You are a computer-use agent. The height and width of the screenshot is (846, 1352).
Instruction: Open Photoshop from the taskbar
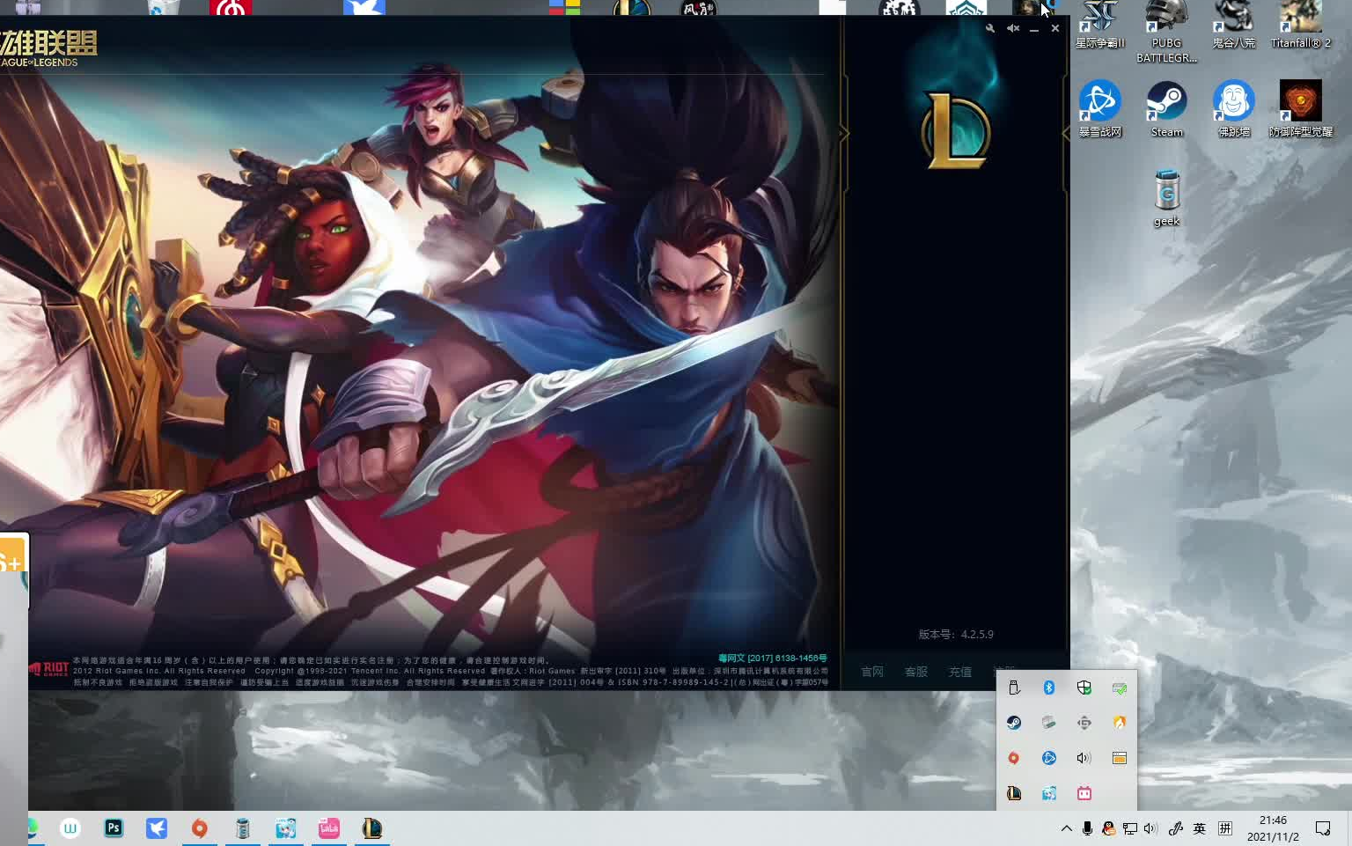click(x=114, y=828)
